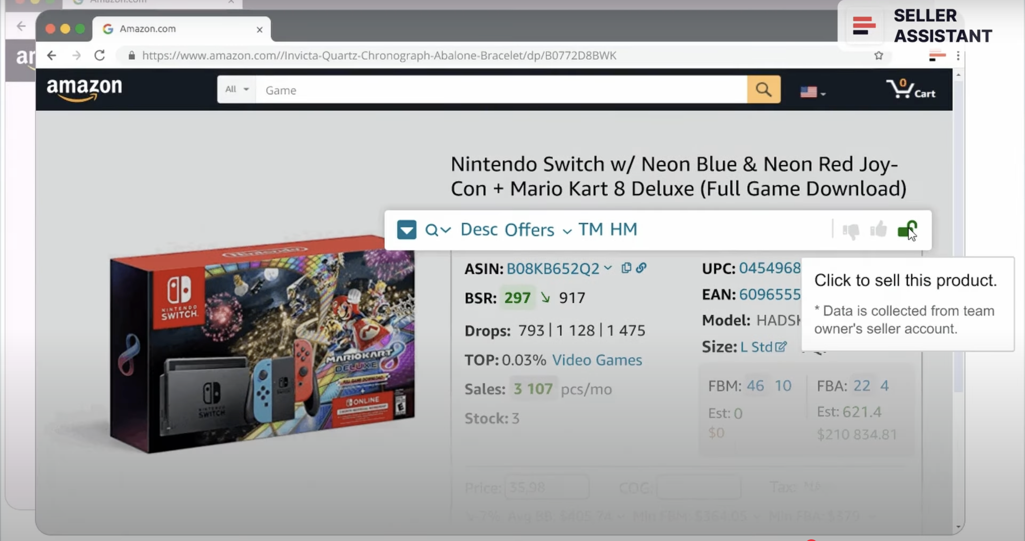The image size is (1025, 541).
Task: Edit size with the pencil icon
Action: pyautogui.click(x=781, y=347)
